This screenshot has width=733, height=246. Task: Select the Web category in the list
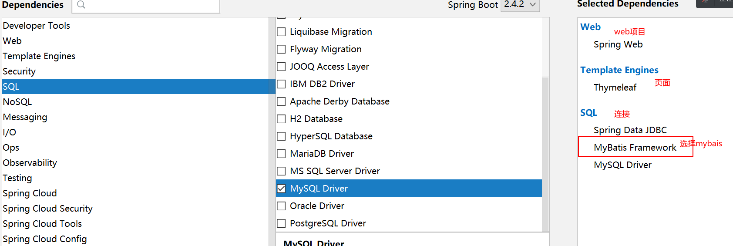[x=135, y=41]
